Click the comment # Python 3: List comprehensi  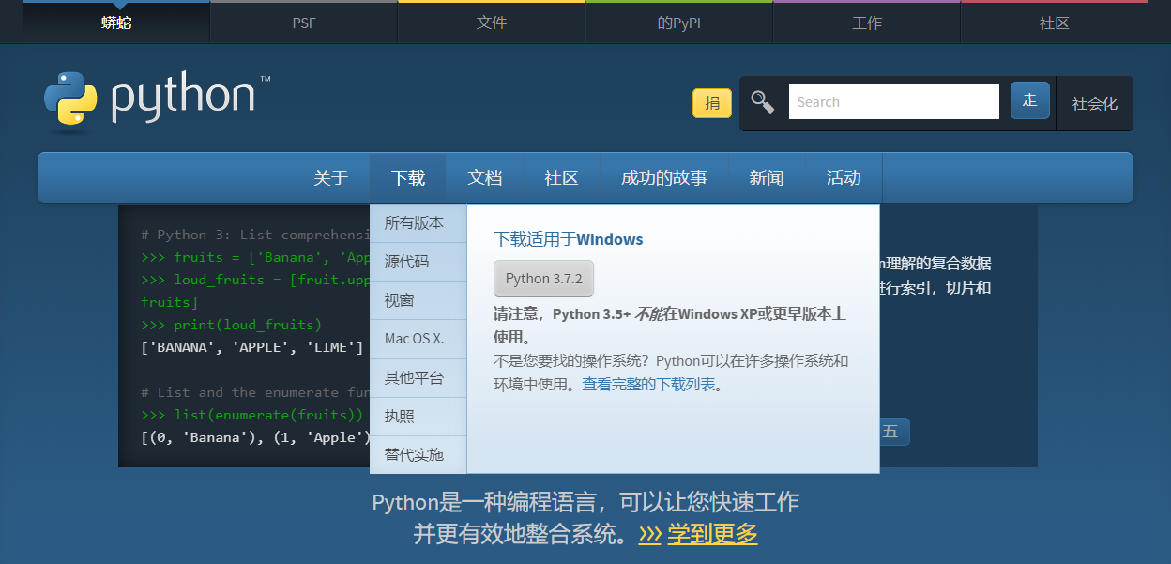pyautogui.click(x=256, y=235)
